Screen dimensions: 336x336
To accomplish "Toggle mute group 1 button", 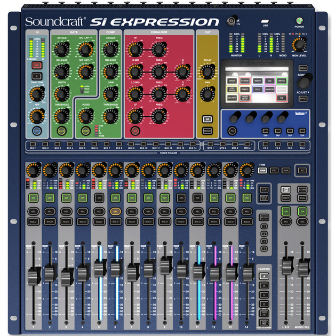I will (264, 226).
